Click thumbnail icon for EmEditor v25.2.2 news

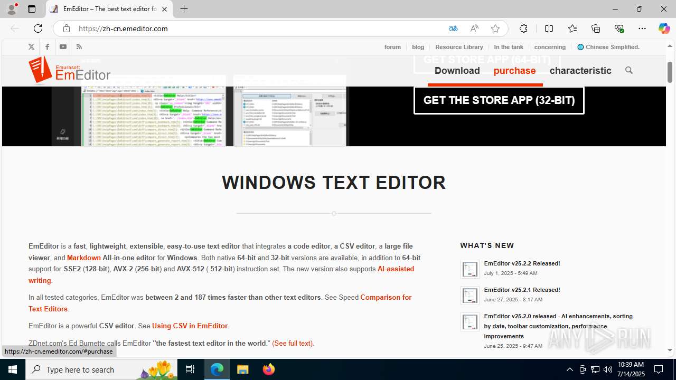coord(470,269)
